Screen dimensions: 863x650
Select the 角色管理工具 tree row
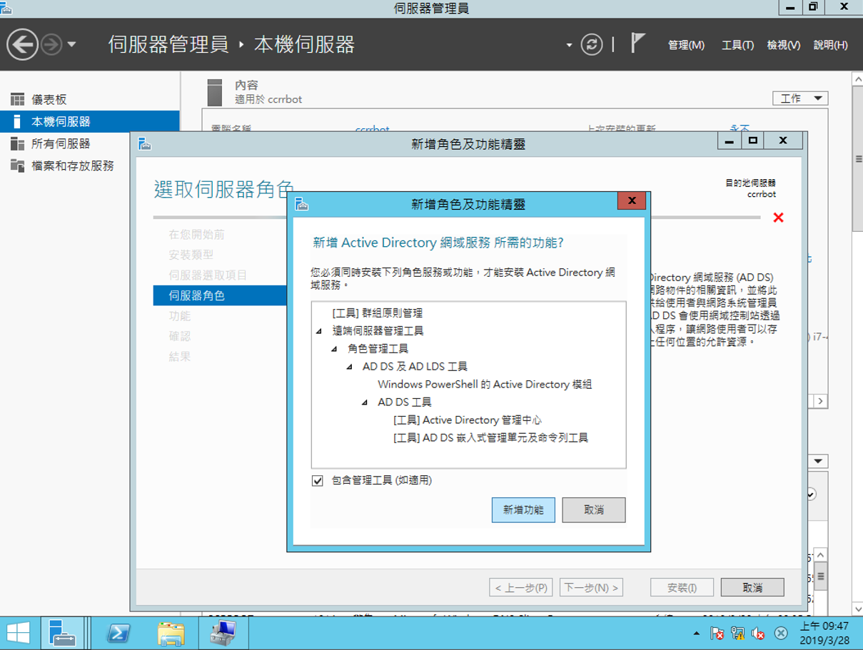tap(378, 349)
